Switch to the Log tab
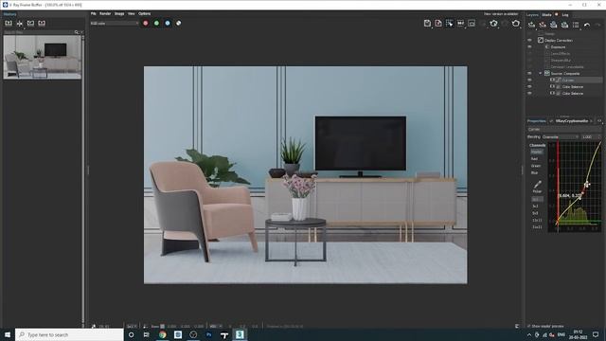This screenshot has width=606, height=341. tap(565, 15)
